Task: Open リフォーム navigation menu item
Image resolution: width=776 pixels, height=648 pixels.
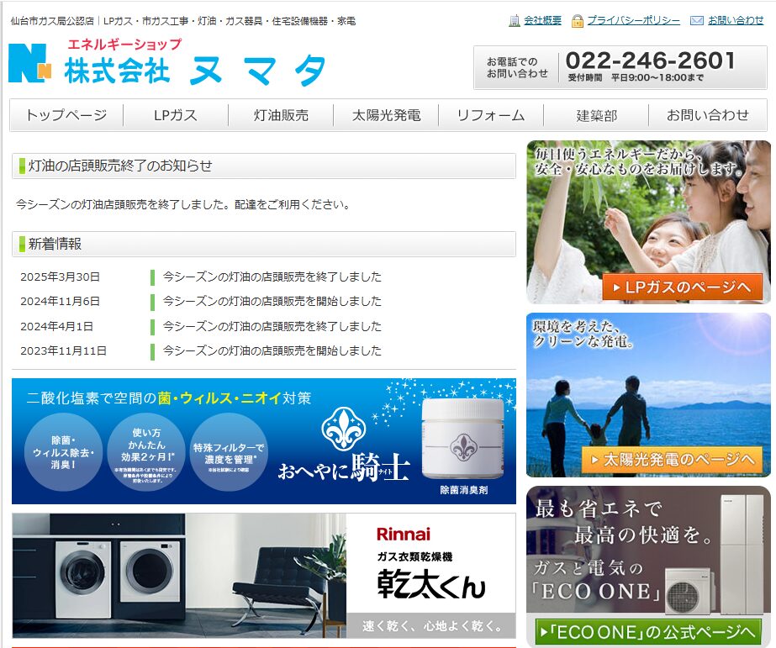Action: [490, 115]
